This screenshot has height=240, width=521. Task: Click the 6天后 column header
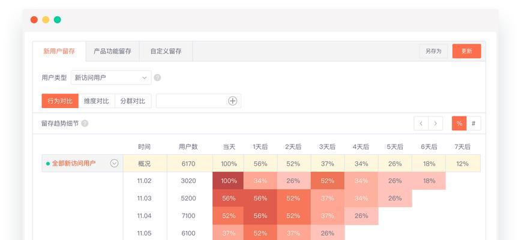tap(429, 147)
